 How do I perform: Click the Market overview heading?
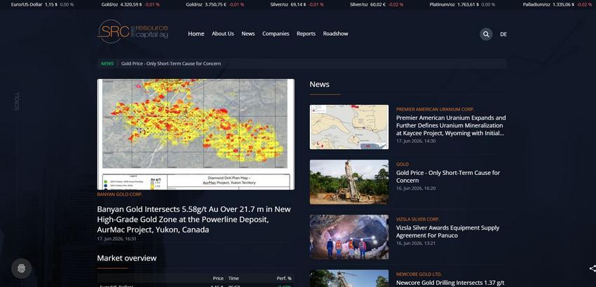(x=127, y=258)
